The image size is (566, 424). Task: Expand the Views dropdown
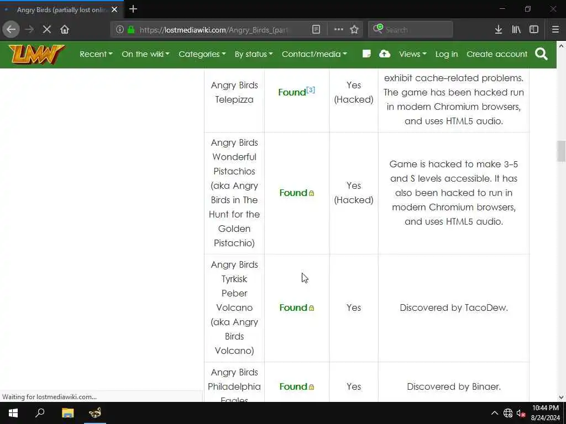click(x=412, y=54)
